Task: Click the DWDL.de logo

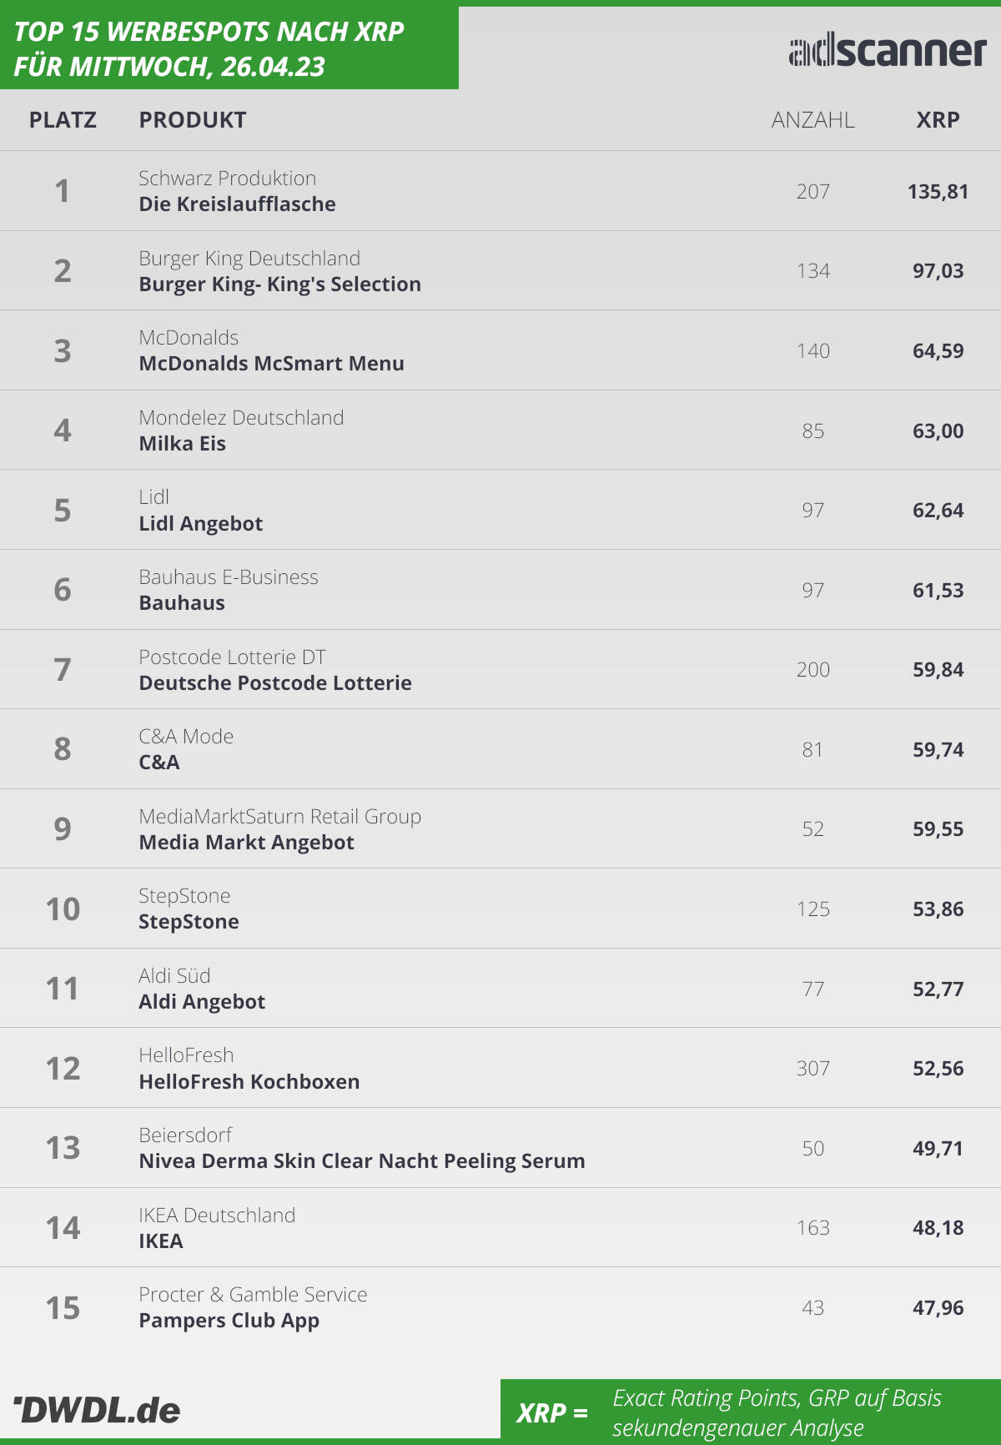Action: click(x=97, y=1410)
